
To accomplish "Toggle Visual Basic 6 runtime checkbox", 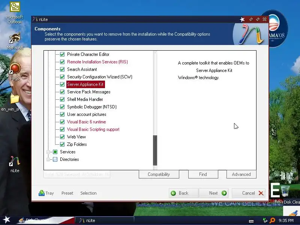I will [x=62, y=122].
